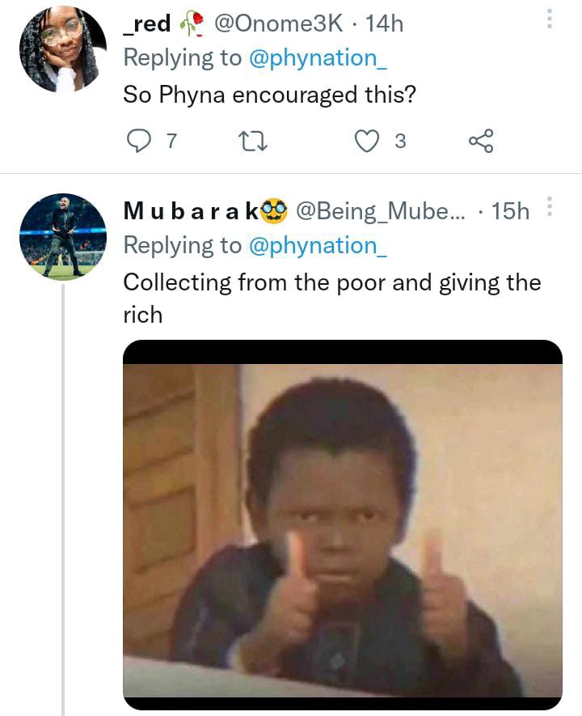
Task: Expand the thumbs-up kid meme image
Action: (342, 524)
